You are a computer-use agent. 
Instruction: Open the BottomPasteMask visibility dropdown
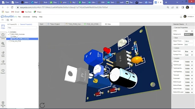tap(189, 86)
